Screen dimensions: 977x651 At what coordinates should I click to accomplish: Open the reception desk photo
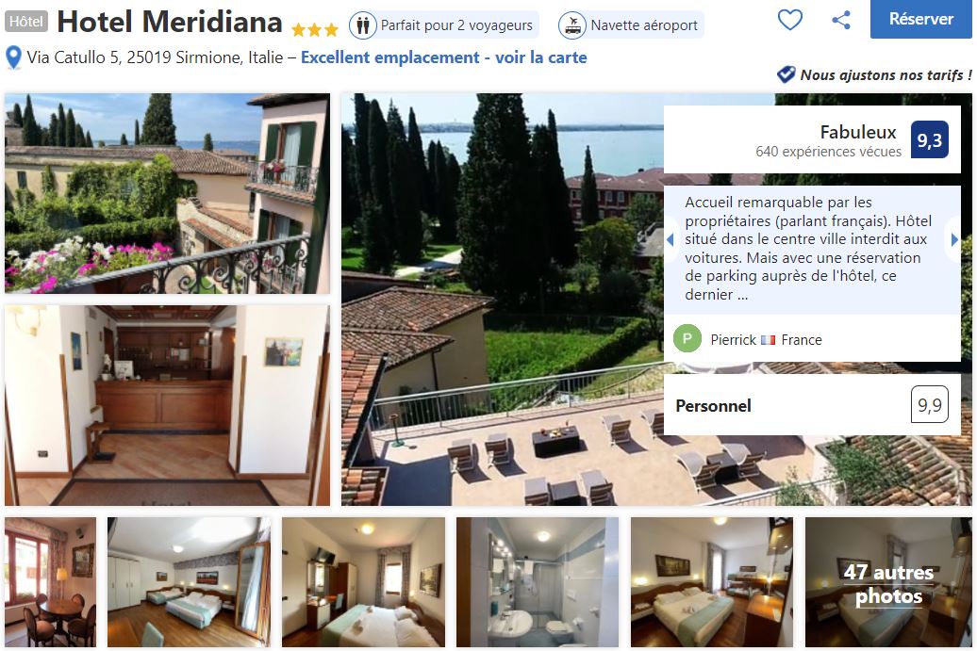click(x=167, y=405)
